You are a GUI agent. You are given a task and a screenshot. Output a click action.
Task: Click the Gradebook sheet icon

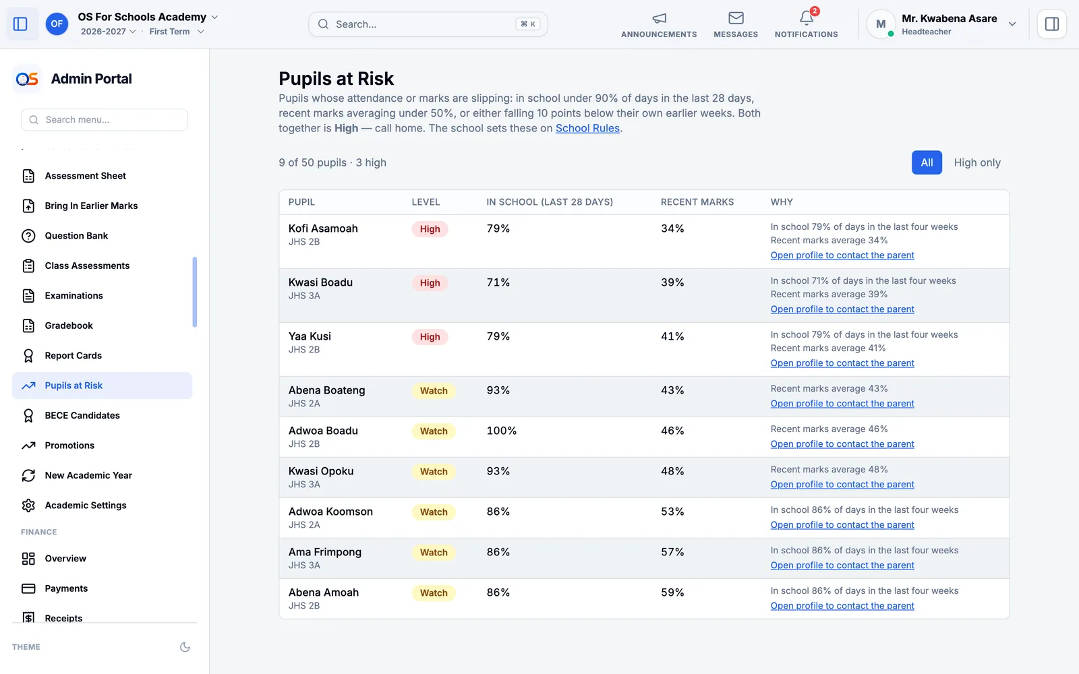pyautogui.click(x=28, y=326)
